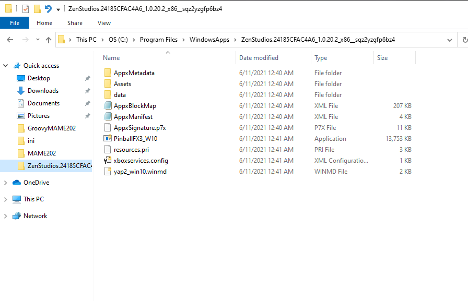The image size is (468, 301).
Task: Click OS (C:) breadcrumb
Action: [118, 40]
